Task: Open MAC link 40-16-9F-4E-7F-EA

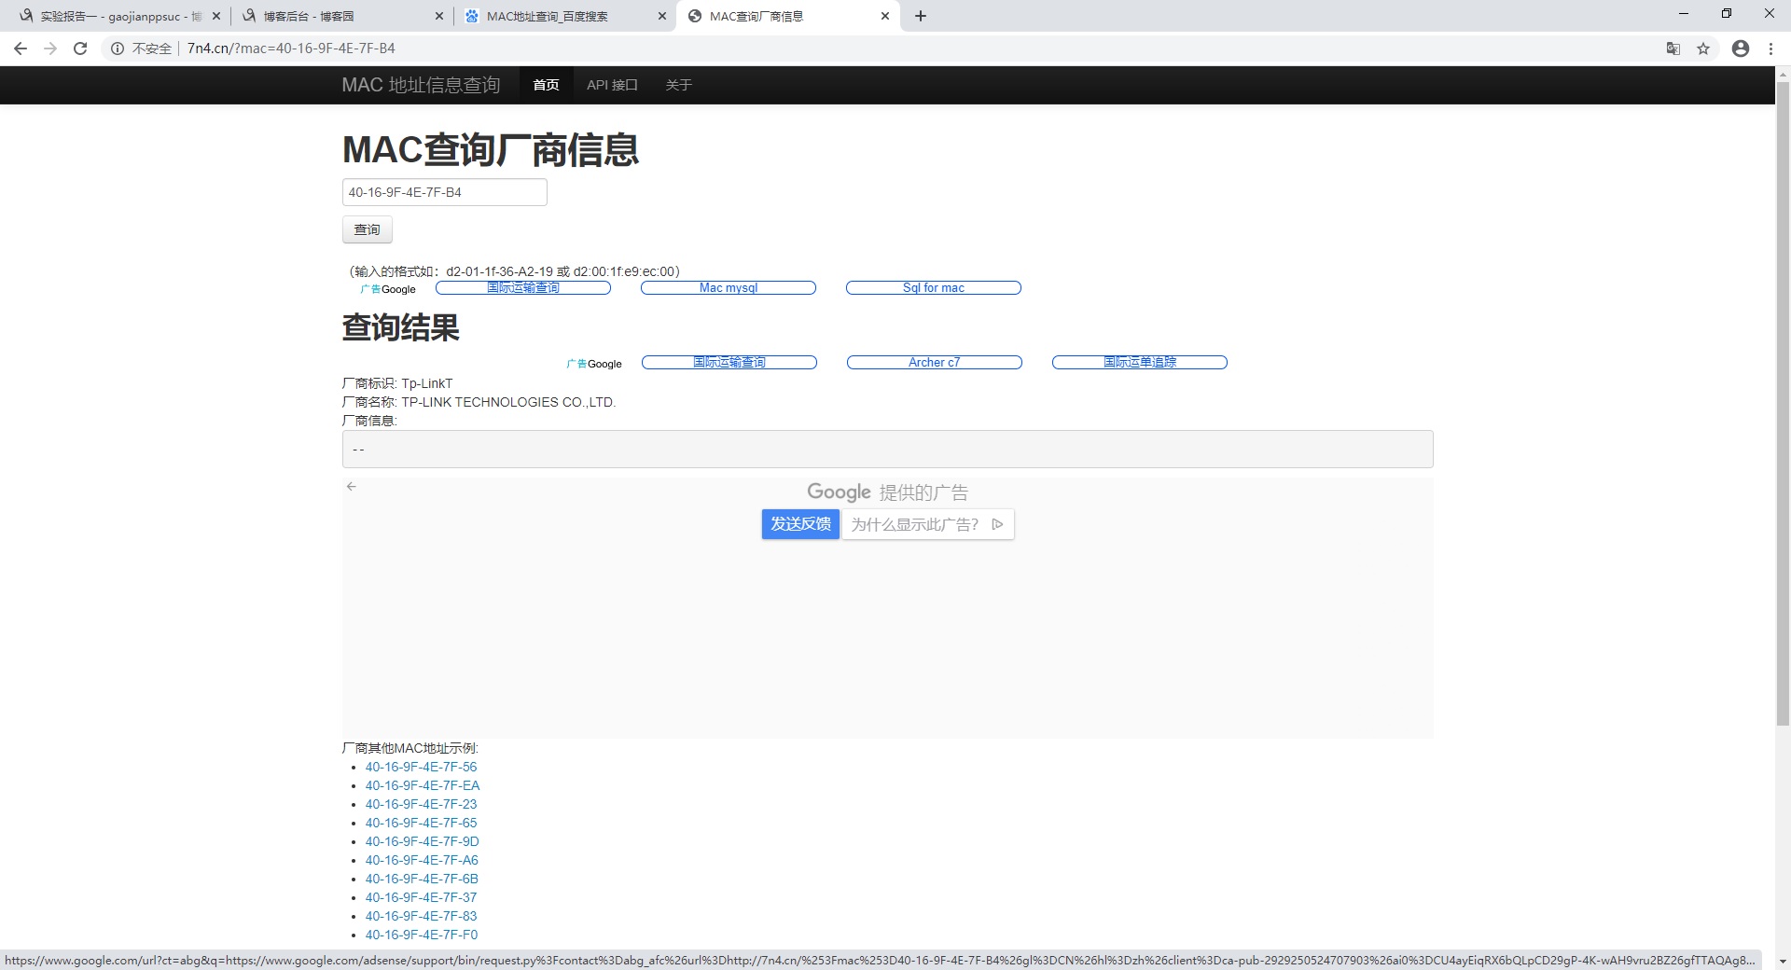Action: tap(423, 785)
